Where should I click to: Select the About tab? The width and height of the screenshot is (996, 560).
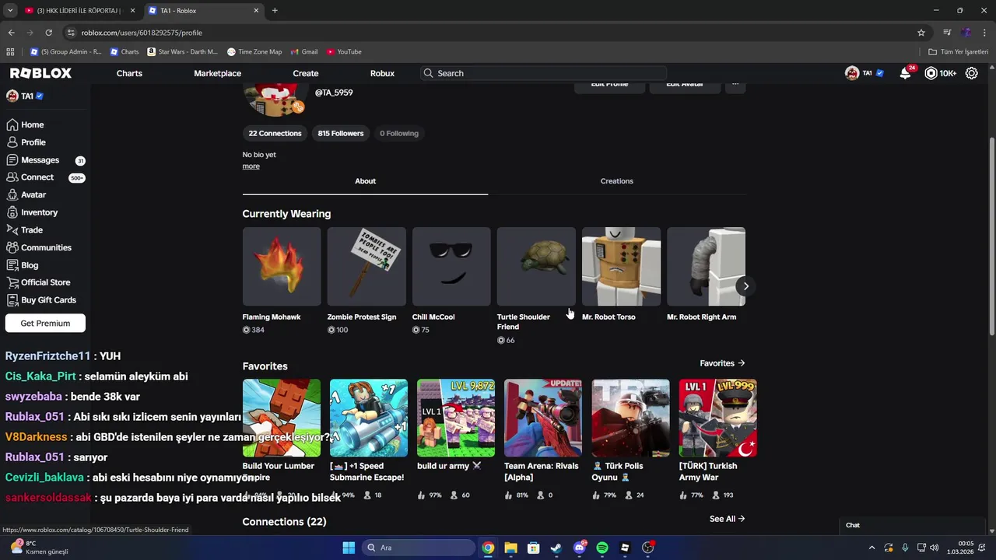point(365,181)
